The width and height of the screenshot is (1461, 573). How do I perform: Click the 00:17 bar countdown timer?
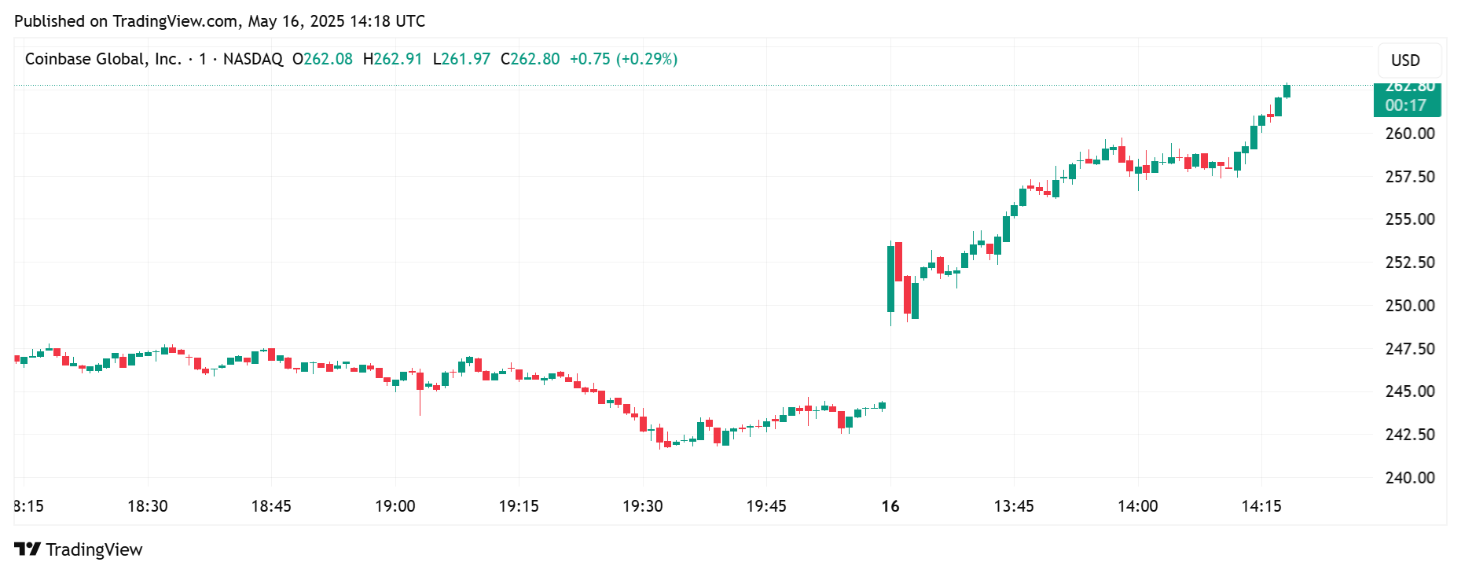click(1406, 106)
